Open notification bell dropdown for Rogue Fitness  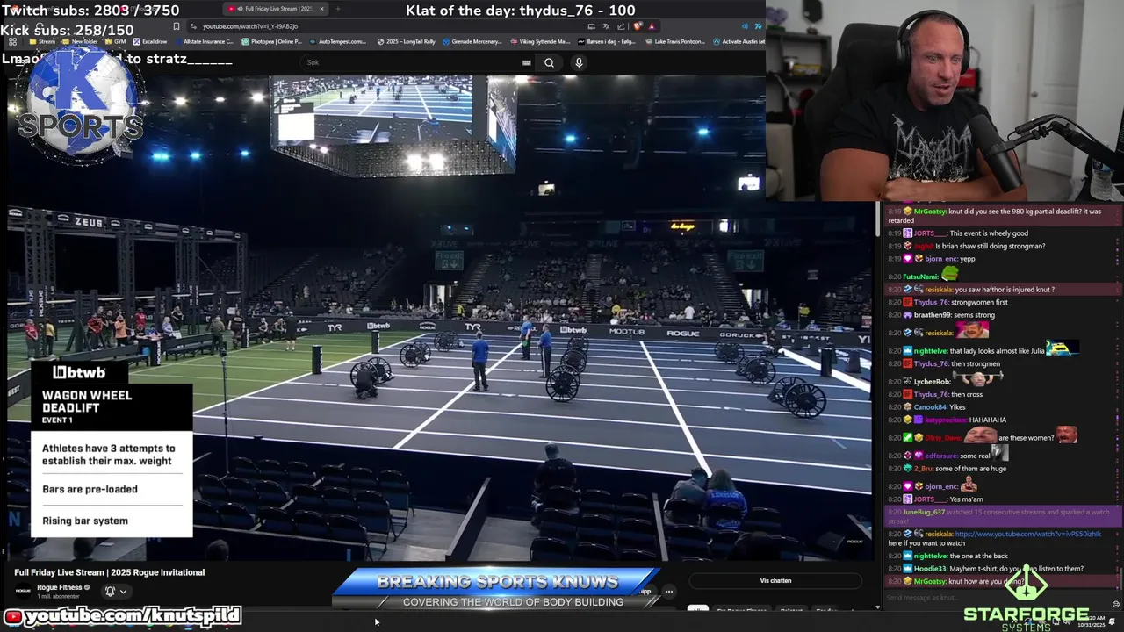pyautogui.click(x=116, y=592)
